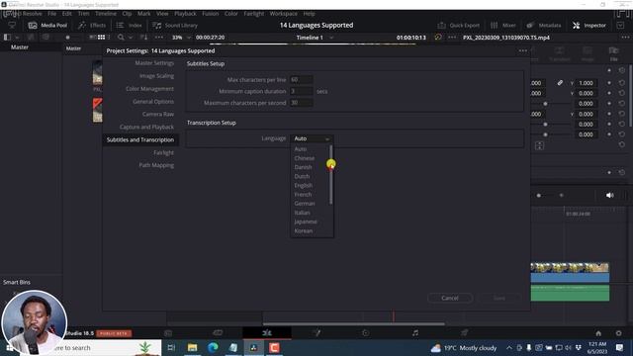The height and width of the screenshot is (356, 633).
Task: Expand the search options dropdown arrow
Action: click(x=130, y=38)
